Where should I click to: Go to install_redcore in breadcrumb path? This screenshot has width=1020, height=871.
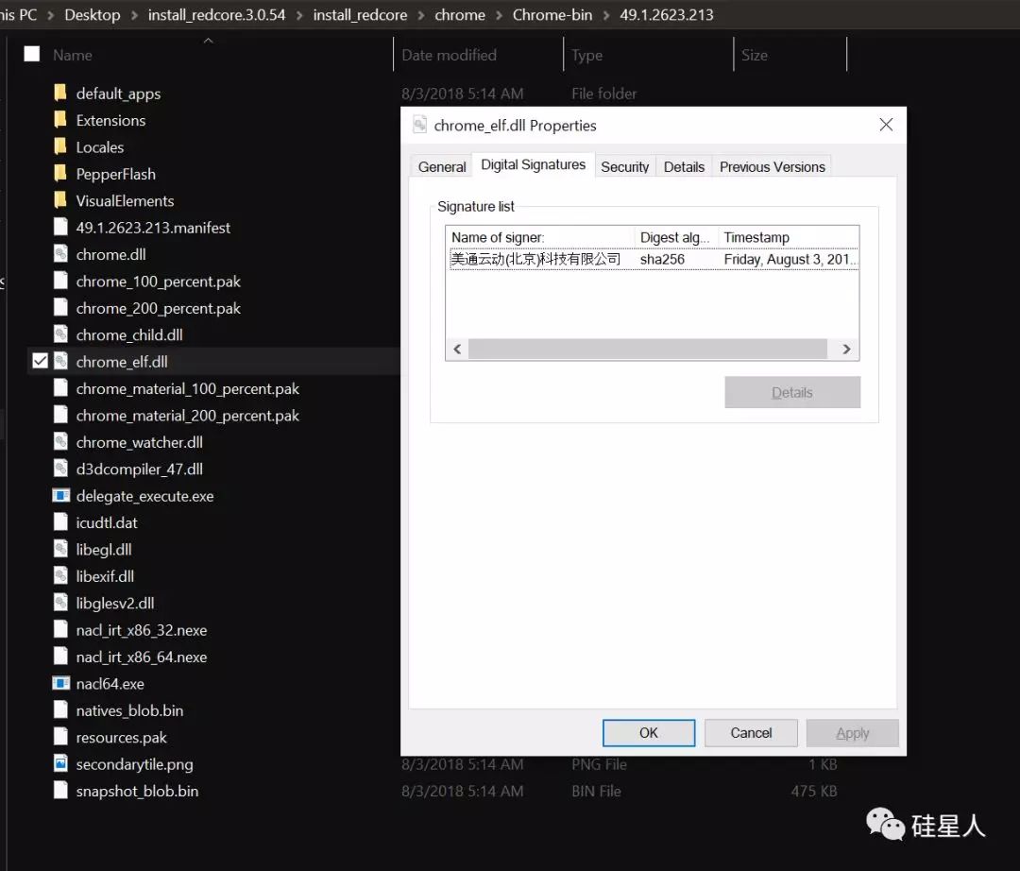click(360, 15)
